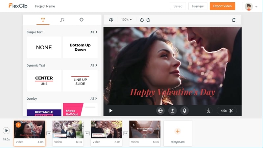Add transition between clips 1 and 2
The image size is (263, 148).
coord(49,133)
